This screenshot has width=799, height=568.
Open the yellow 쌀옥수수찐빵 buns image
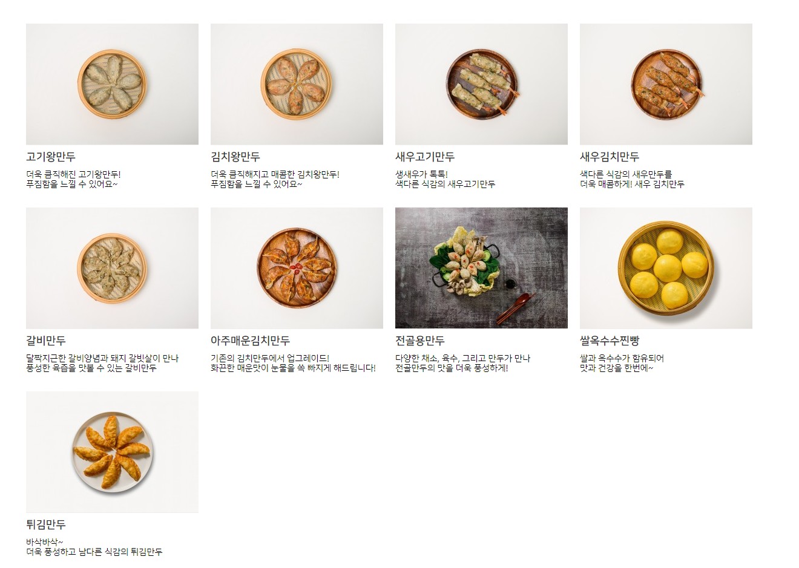(666, 268)
